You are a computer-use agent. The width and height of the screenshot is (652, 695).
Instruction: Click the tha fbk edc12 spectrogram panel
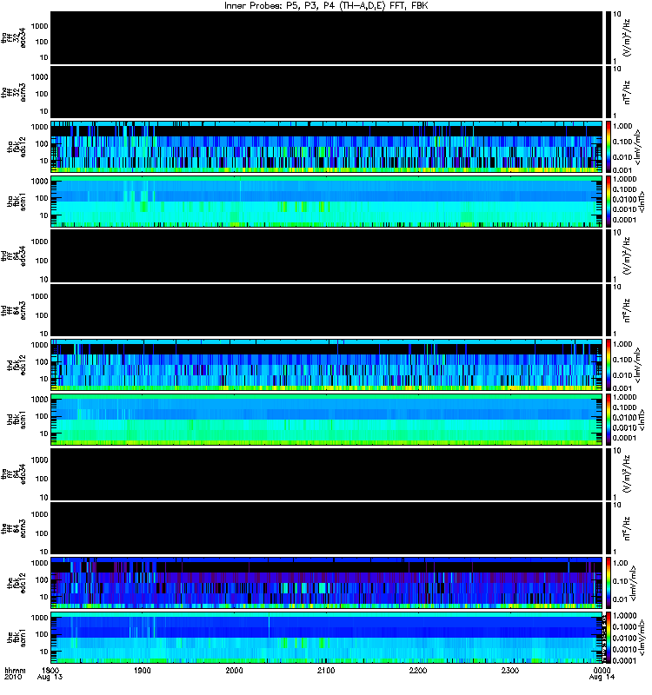[327, 147]
